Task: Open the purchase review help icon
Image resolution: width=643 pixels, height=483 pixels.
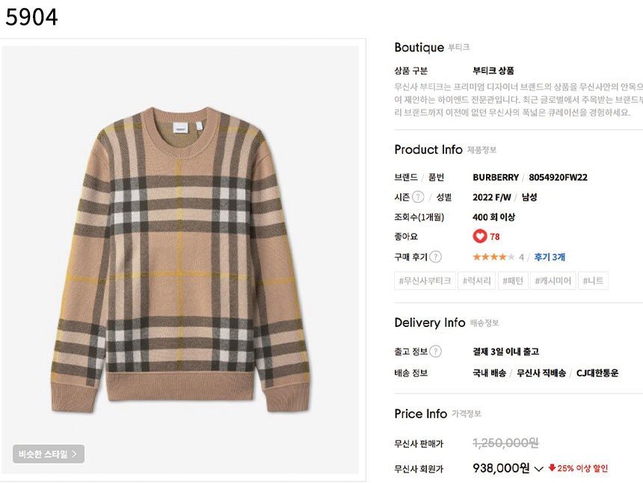Action: [435, 257]
